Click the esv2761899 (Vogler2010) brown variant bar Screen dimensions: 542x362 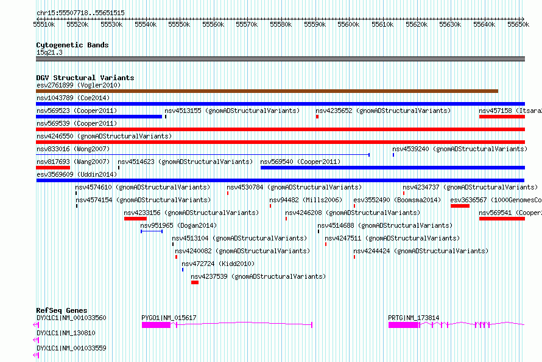pyautogui.click(x=267, y=91)
